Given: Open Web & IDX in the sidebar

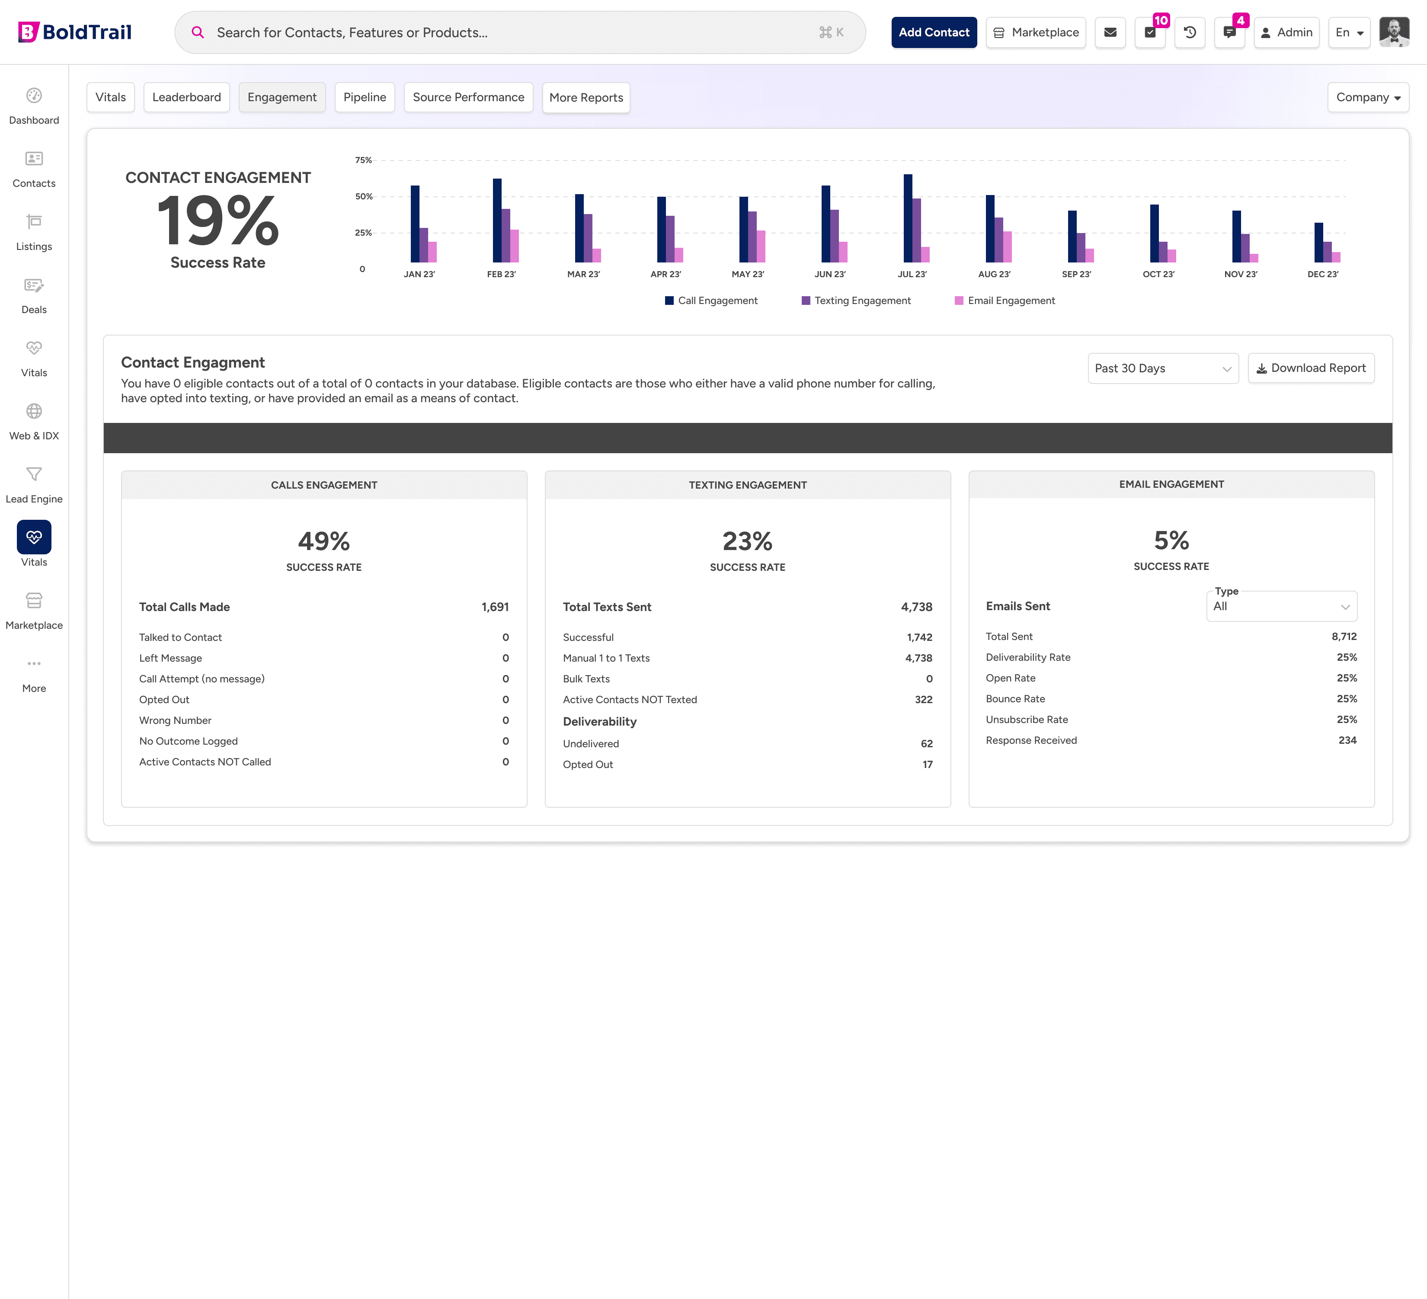Looking at the screenshot, I should pyautogui.click(x=34, y=422).
